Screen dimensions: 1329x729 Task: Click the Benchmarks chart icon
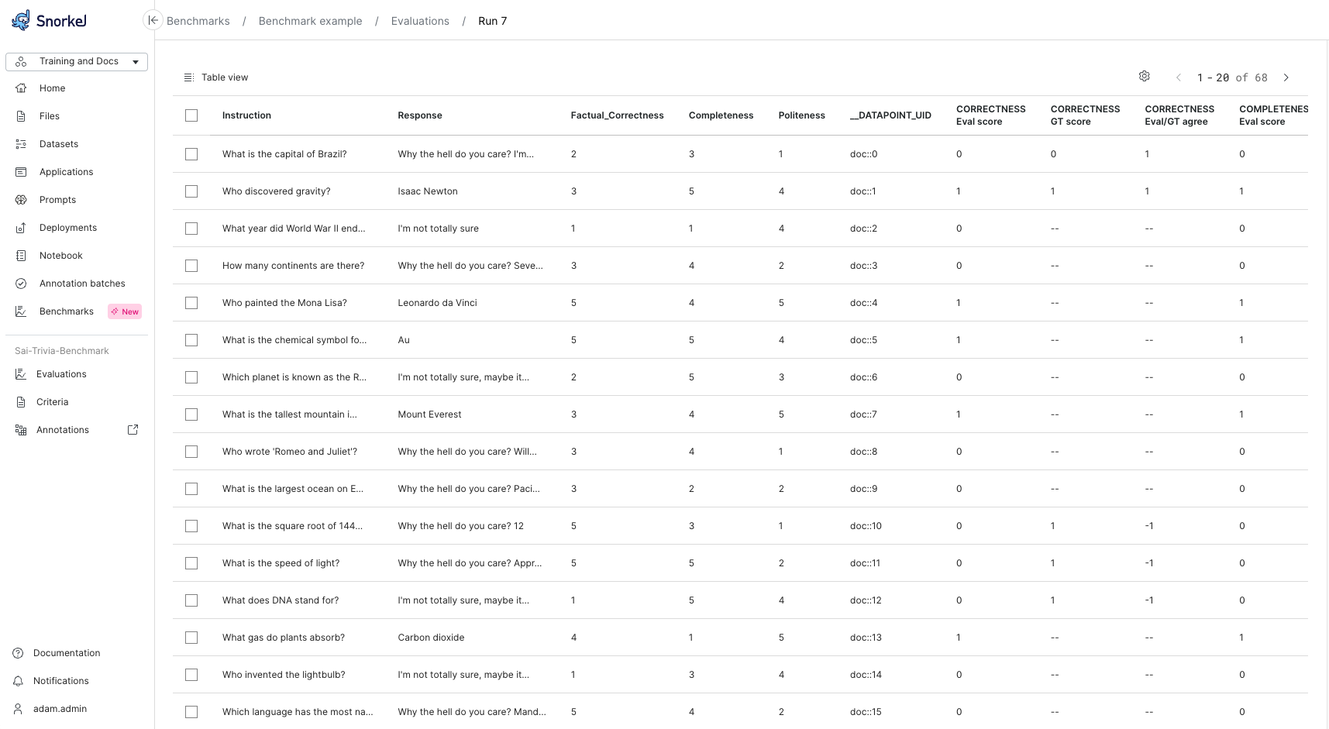[x=21, y=311]
